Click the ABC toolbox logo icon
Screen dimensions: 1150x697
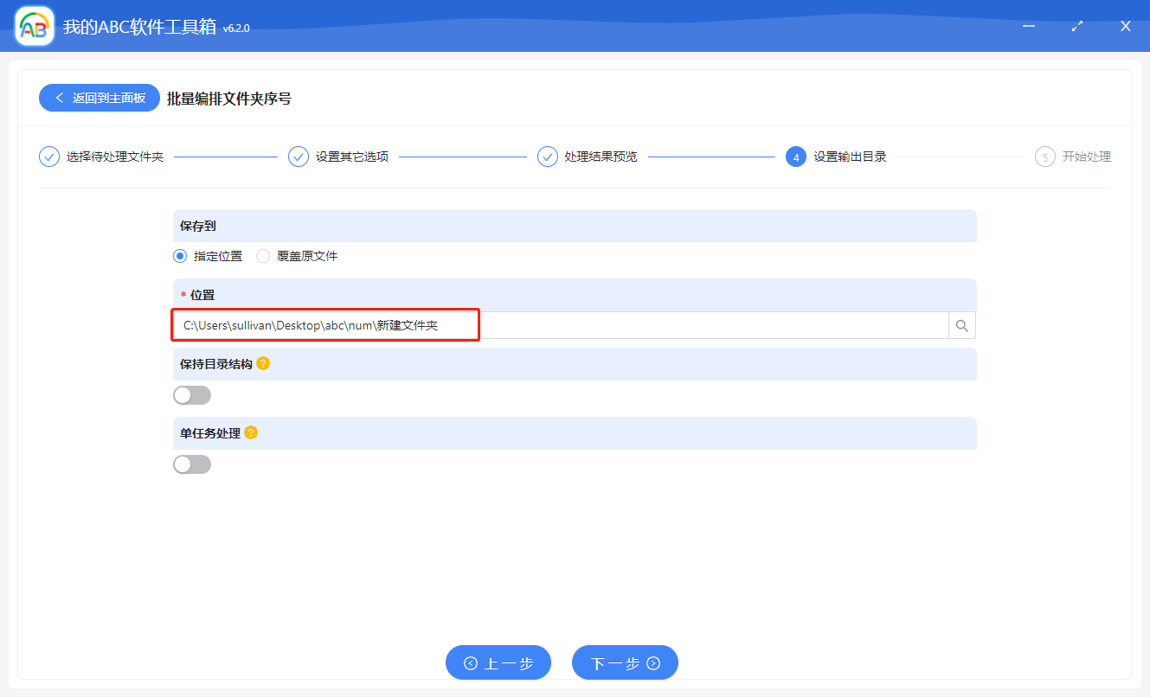tap(34, 26)
